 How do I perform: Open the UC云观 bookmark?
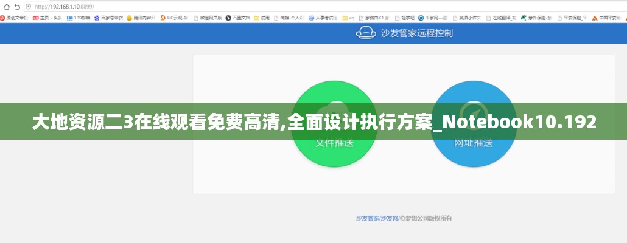pyautogui.click(x=174, y=18)
